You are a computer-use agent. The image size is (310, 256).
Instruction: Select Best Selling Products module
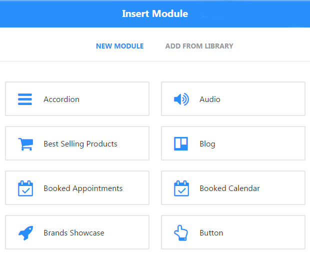(x=77, y=143)
